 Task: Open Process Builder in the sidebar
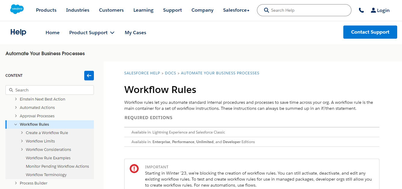tap(33, 183)
